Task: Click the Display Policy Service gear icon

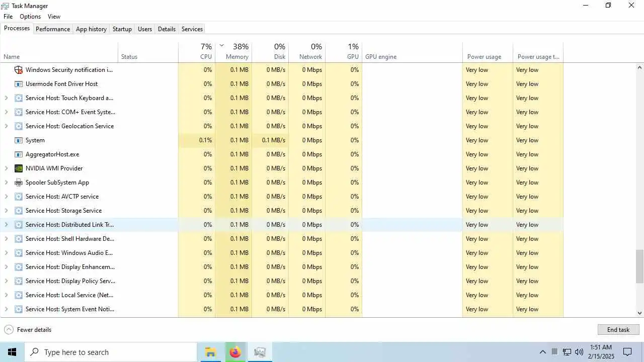Action: [19, 281]
